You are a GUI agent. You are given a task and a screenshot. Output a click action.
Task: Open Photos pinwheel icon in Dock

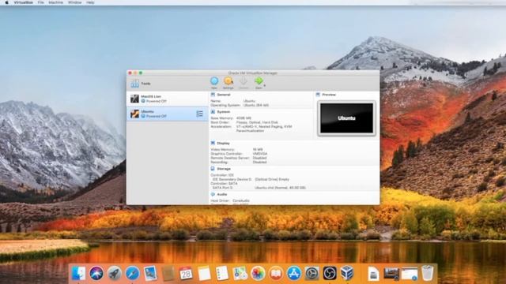[258, 274]
